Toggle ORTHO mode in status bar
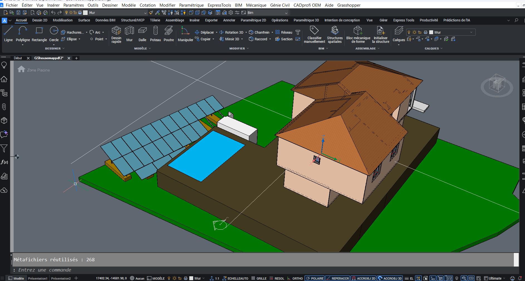Screen dimensions: 525x281 [x=295, y=278]
